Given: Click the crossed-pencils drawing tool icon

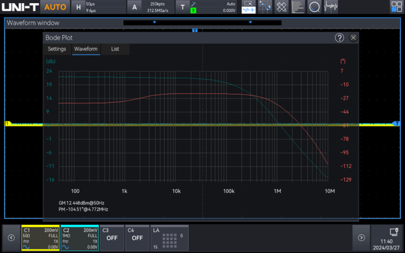Looking at the screenshot, I should click(281, 7).
